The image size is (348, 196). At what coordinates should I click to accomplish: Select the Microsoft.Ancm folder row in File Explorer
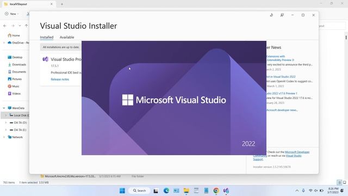(92, 176)
